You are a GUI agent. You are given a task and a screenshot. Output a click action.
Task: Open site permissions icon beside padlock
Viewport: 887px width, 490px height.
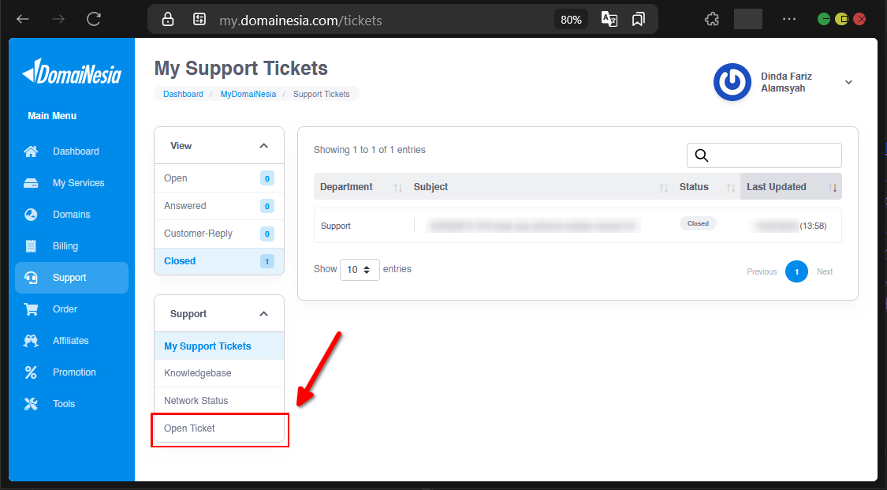click(x=199, y=20)
